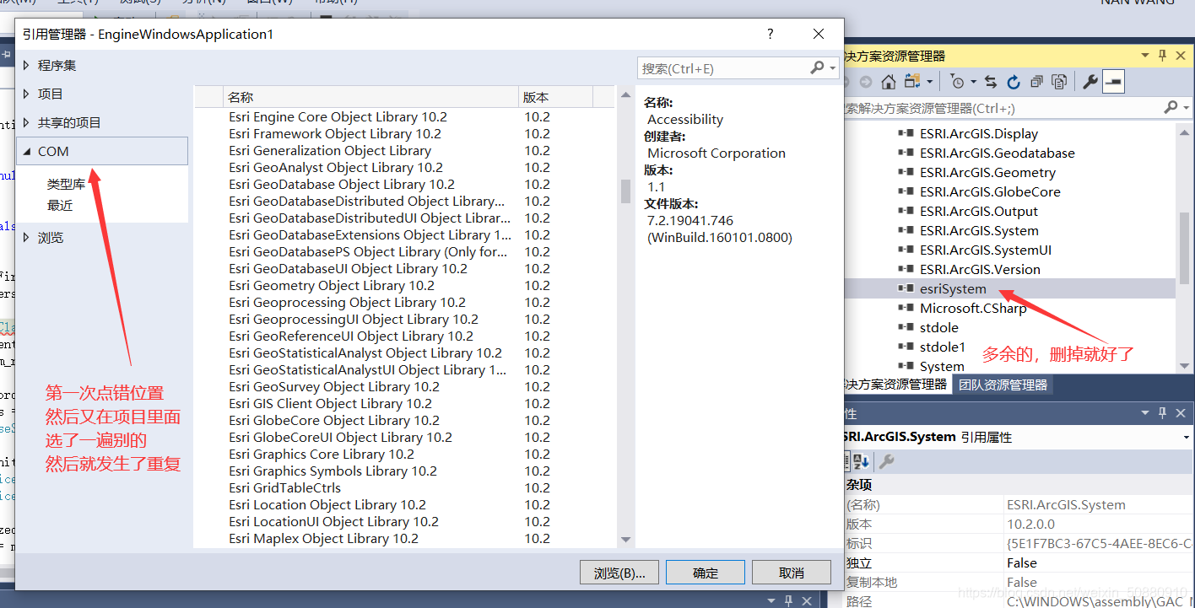This screenshot has height=608, width=1195.
Task: Select ESRI.ArcGIS.SystemUI reference
Action: [x=986, y=250]
